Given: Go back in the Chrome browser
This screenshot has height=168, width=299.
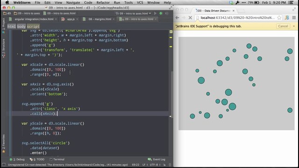Looking at the screenshot, I should pos(178,18).
